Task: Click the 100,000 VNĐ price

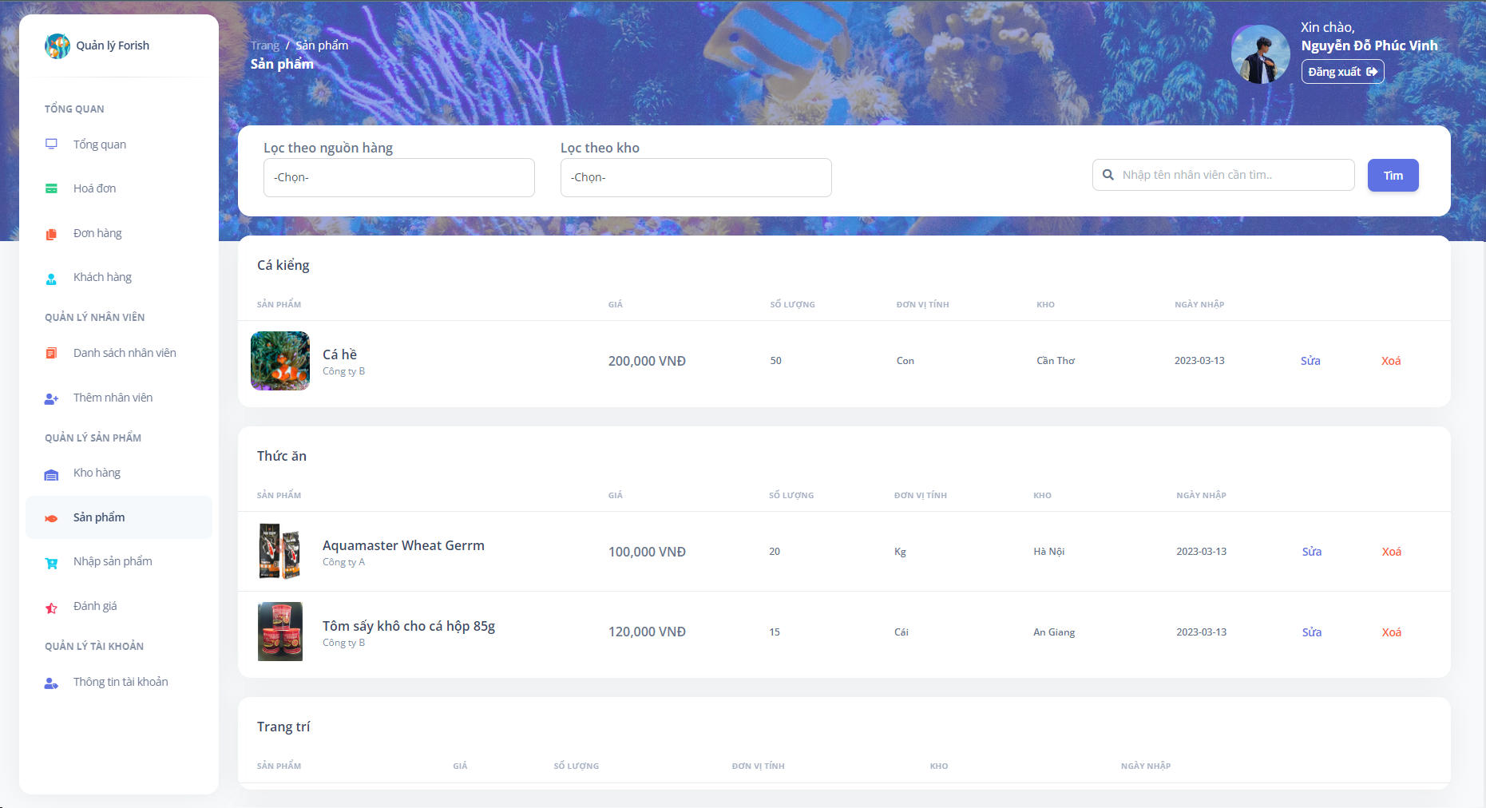Action: coord(647,552)
